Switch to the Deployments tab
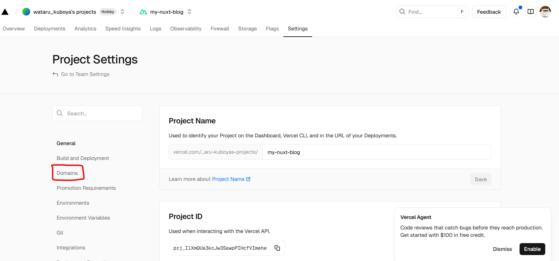The width and height of the screenshot is (559, 261). coord(50,29)
